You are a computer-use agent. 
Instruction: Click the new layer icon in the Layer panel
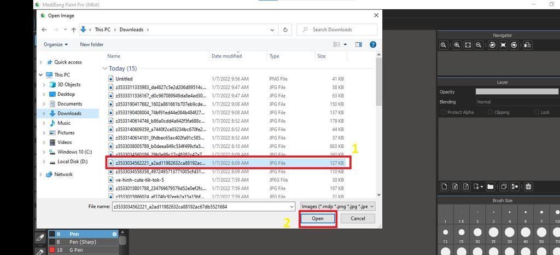click(445, 187)
